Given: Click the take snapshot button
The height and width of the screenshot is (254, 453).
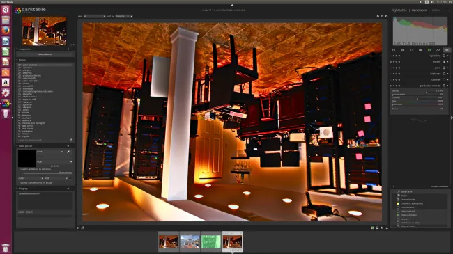Looking at the screenshot, I should point(45,54).
